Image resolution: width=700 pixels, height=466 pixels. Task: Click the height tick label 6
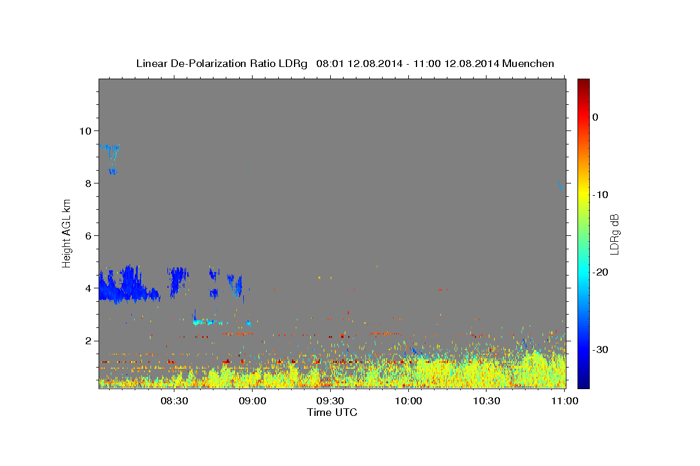88,235
